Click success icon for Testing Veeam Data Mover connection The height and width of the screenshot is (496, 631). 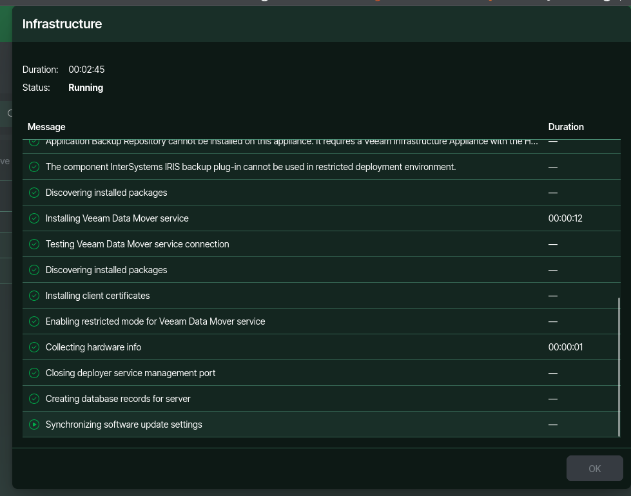click(34, 244)
